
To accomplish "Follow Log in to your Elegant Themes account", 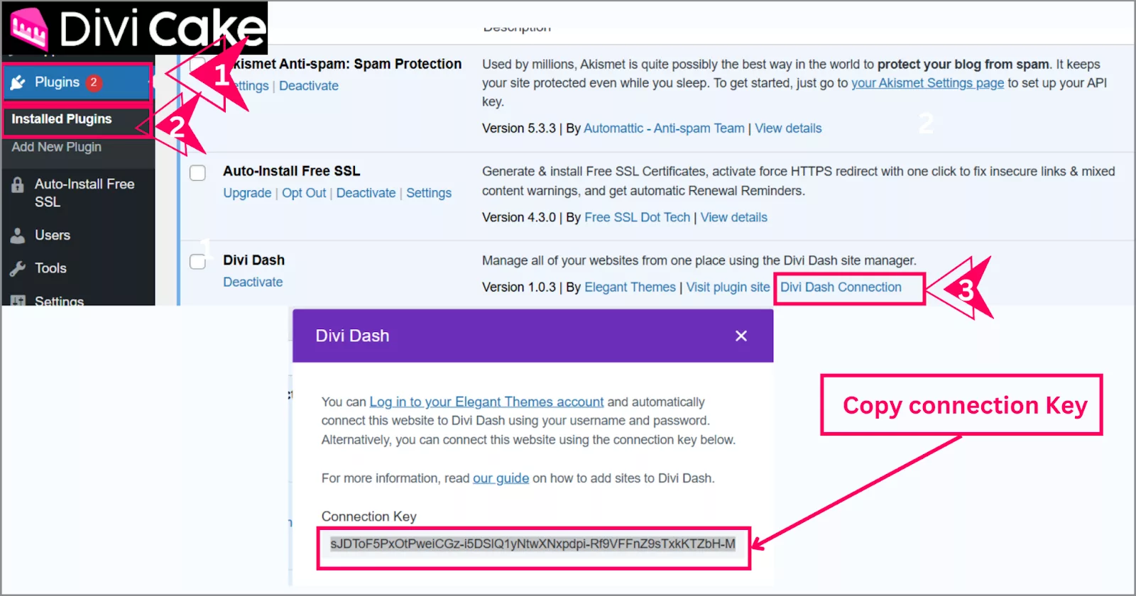I will (x=486, y=402).
